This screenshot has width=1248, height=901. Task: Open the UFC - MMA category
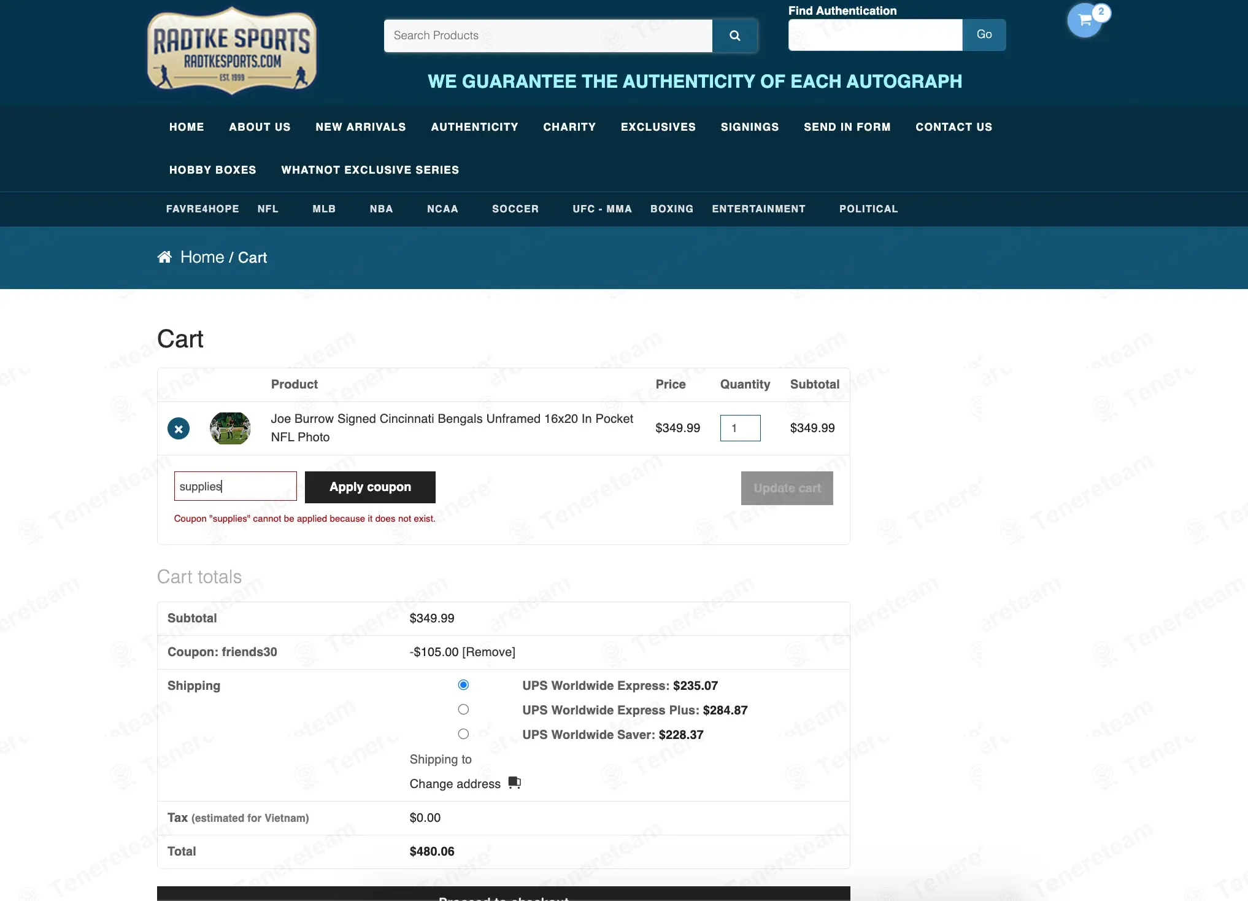click(602, 209)
